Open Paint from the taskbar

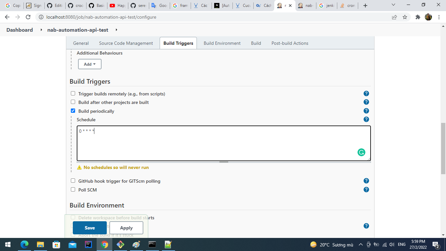pos(136,244)
